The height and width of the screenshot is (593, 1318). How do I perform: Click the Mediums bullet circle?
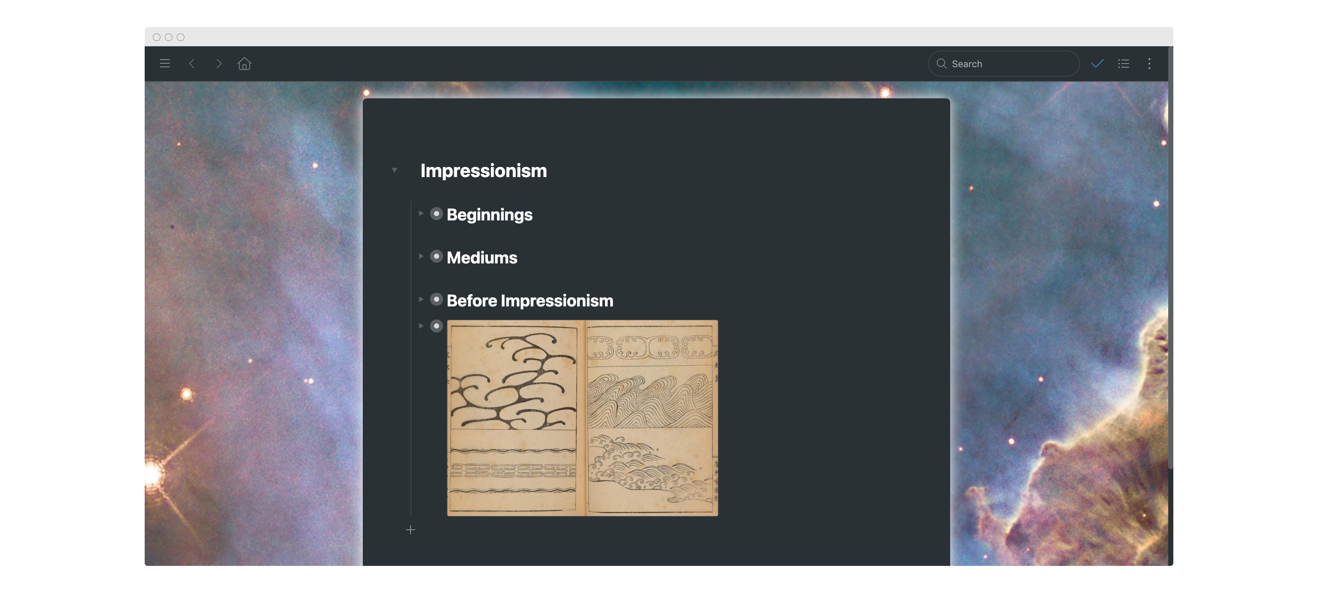(x=437, y=256)
